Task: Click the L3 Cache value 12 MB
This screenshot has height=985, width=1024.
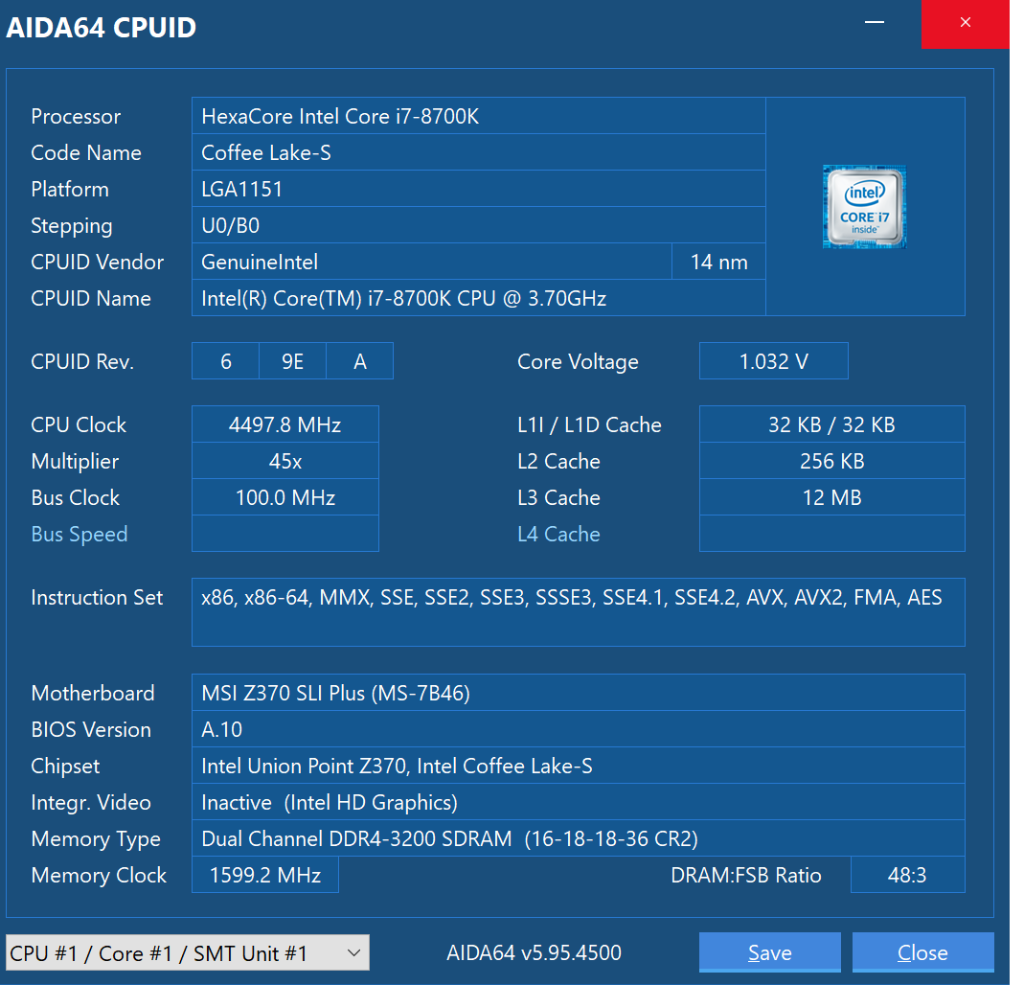Action: (x=832, y=497)
